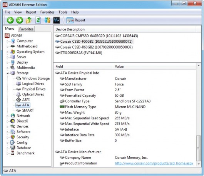Click the green Back arrow toolbar icon
This screenshot has width=204, height=176.
click(10, 20)
